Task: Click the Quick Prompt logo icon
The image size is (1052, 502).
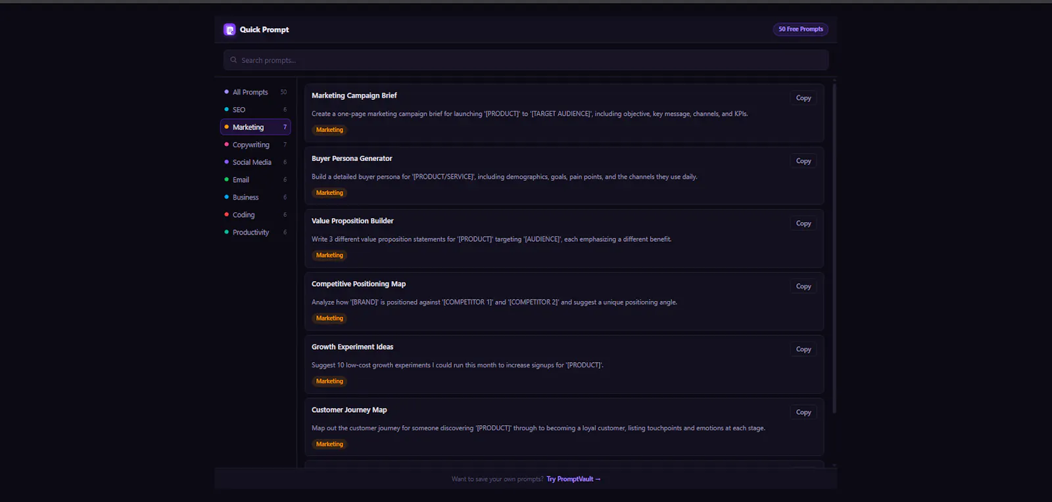Action: pyautogui.click(x=229, y=30)
